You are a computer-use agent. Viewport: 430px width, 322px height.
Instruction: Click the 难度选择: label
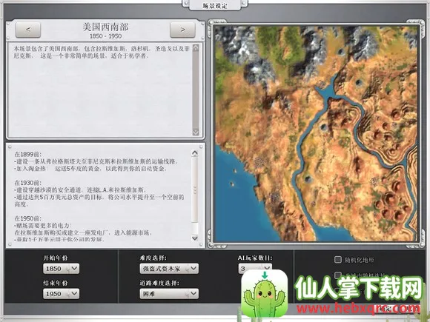(x=153, y=258)
